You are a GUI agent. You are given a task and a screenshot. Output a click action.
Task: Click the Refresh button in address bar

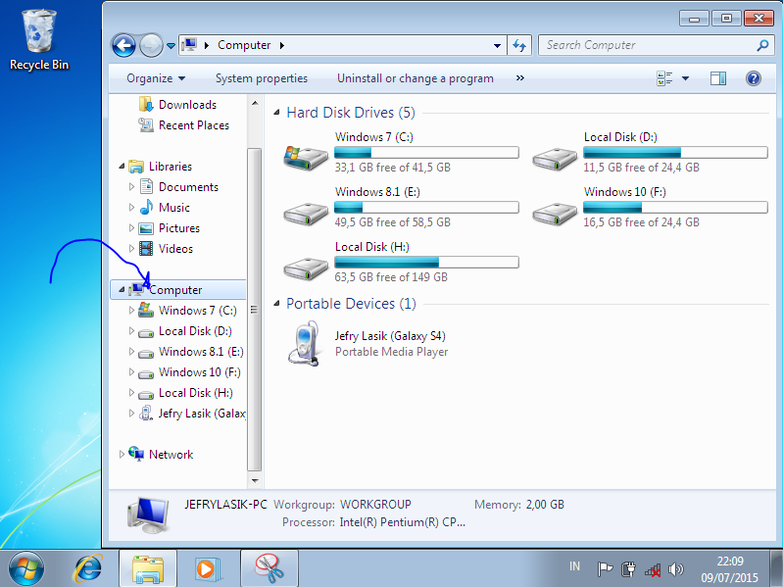(519, 45)
